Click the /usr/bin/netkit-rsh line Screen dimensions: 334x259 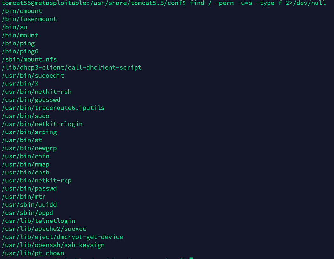[x=37, y=92]
